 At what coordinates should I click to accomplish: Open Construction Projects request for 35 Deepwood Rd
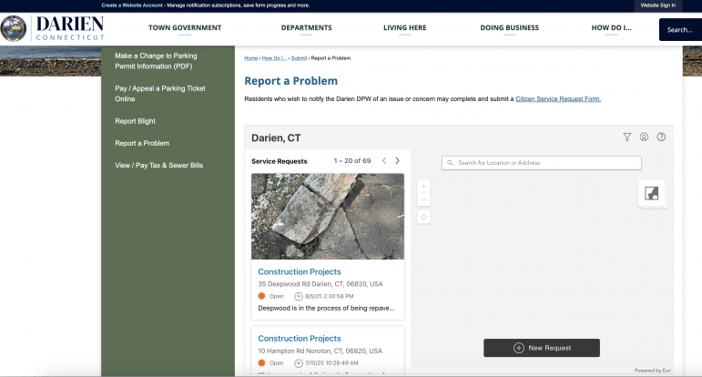(x=299, y=271)
